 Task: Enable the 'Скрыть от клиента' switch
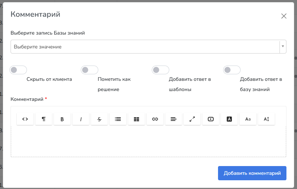tap(18, 70)
